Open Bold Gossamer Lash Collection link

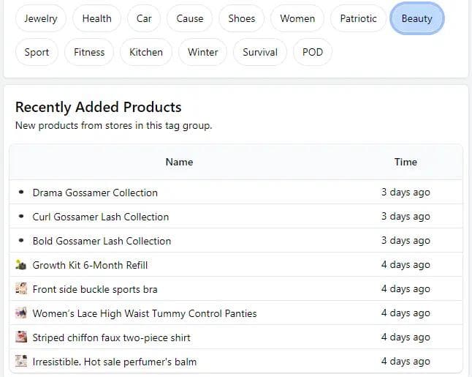tap(102, 241)
